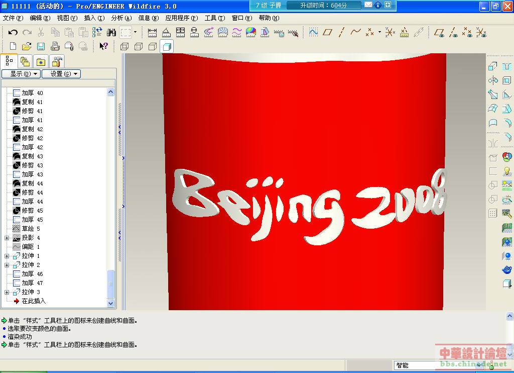Activate the context-sensitive help cursor
Screen dimensions: 514x373
point(103,46)
